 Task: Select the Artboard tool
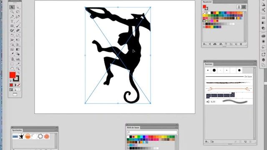click(12, 64)
